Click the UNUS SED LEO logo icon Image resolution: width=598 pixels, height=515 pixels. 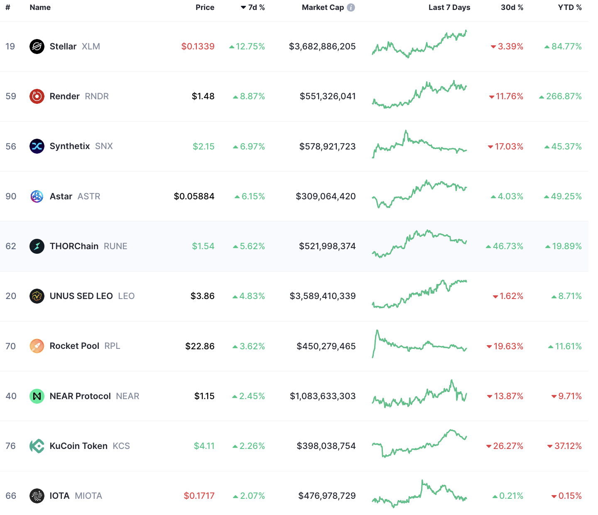37,296
